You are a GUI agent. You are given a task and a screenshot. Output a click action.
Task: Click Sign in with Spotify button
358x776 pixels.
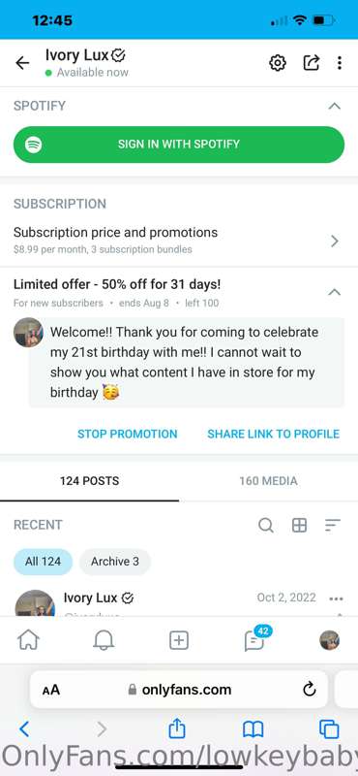click(x=179, y=144)
